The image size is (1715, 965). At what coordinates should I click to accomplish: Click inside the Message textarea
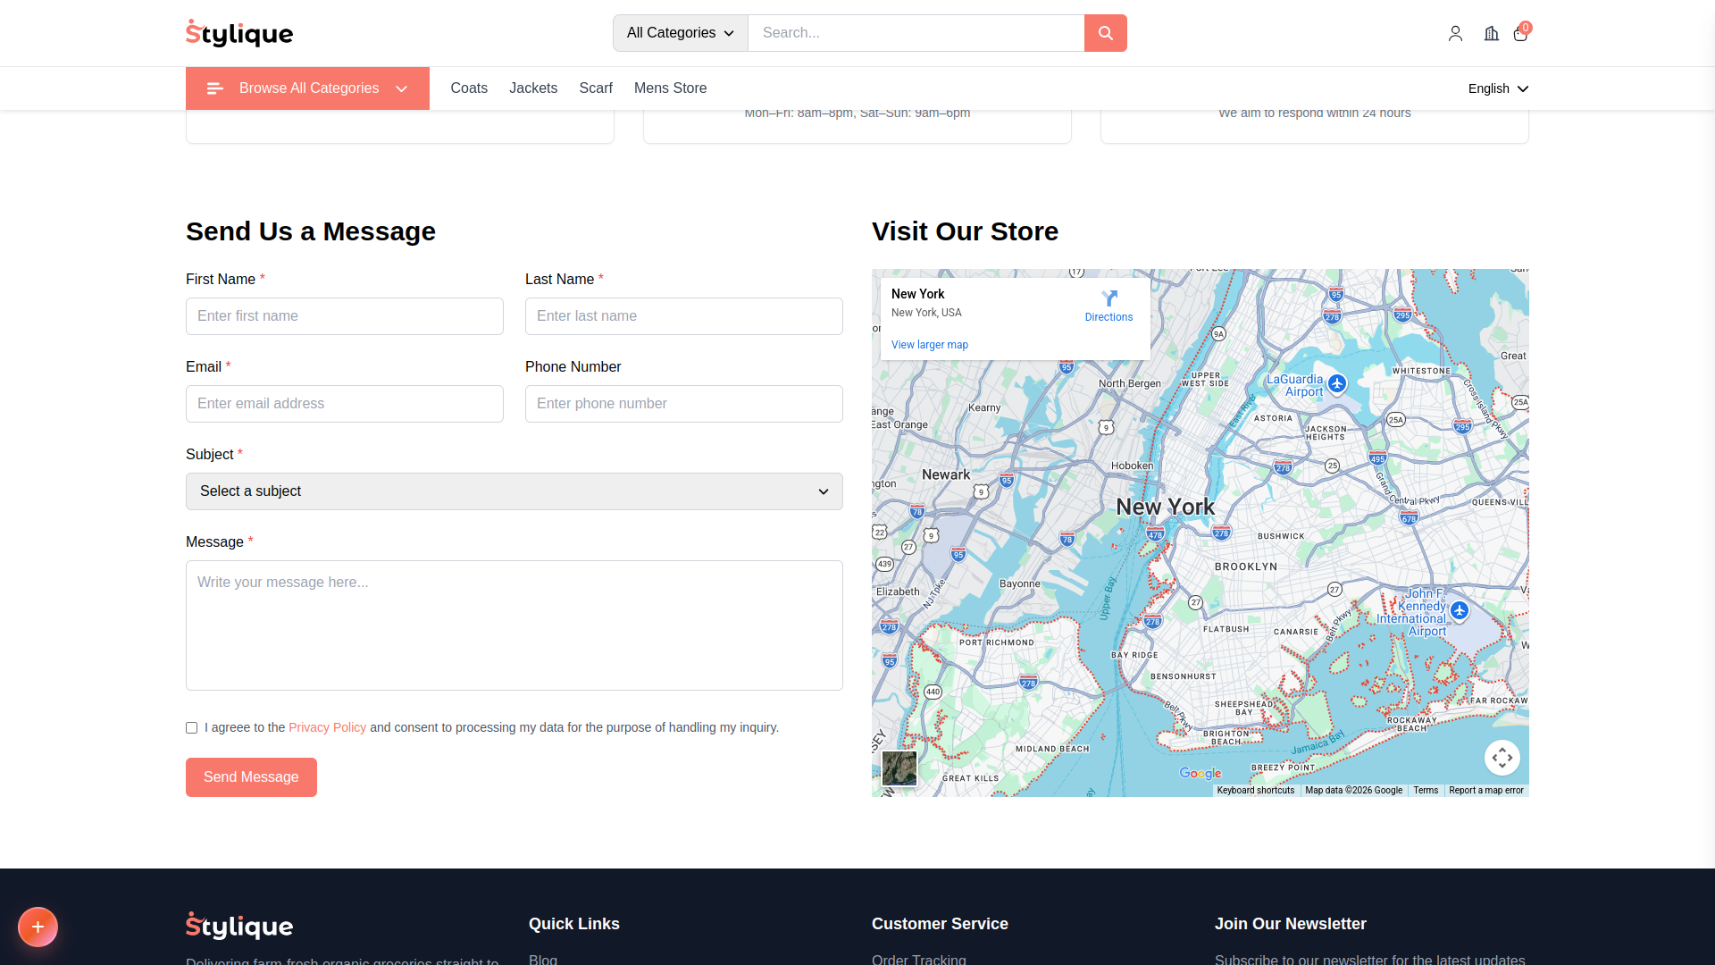click(x=514, y=625)
